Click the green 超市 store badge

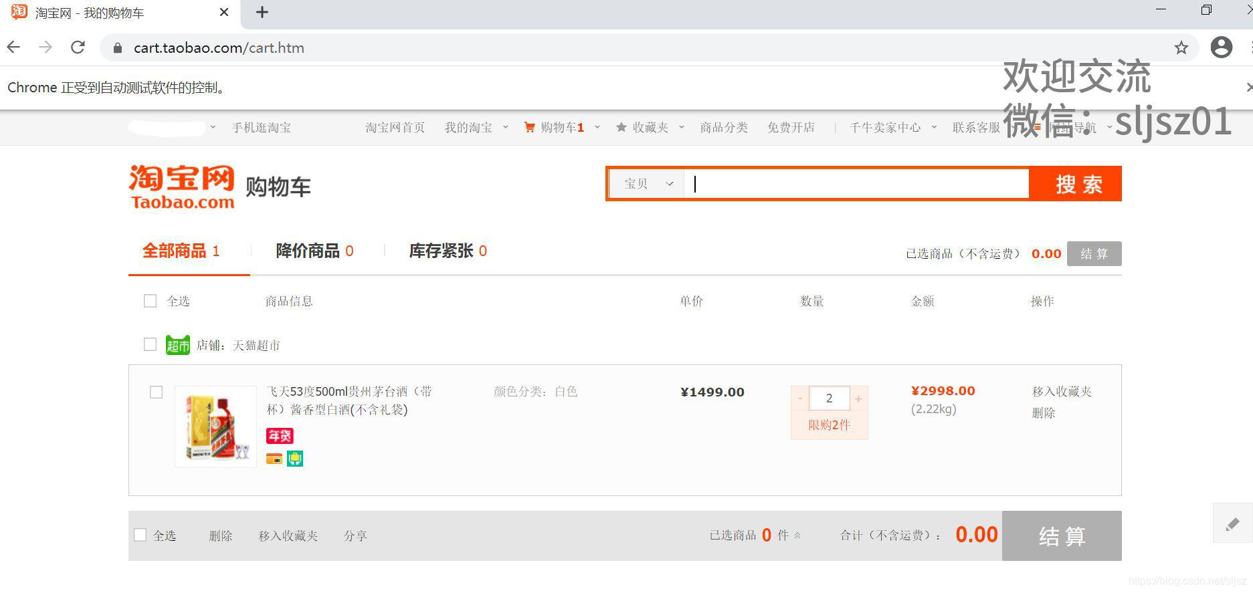tap(178, 345)
